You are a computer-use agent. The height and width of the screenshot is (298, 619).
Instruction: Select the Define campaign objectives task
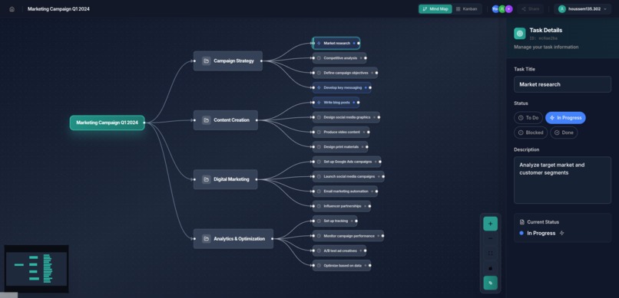(x=345, y=73)
